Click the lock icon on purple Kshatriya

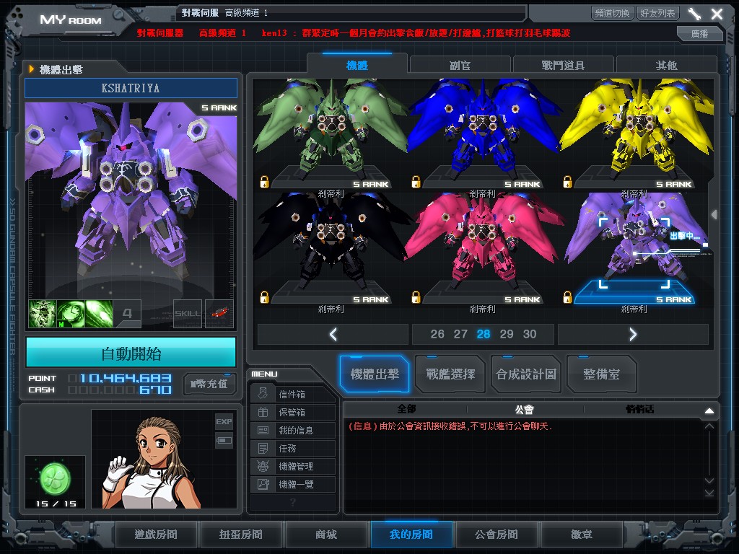(x=567, y=297)
